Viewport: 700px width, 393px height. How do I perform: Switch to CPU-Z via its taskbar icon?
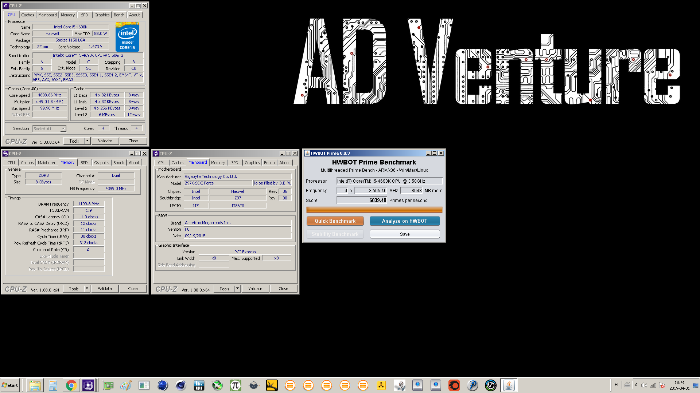(x=88, y=385)
